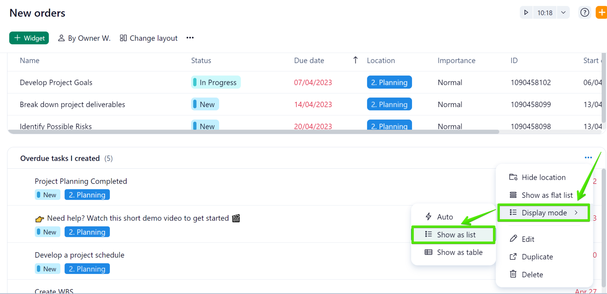Image resolution: width=607 pixels, height=294 pixels.
Task: Open Project Planning Completed task
Action: pos(81,181)
